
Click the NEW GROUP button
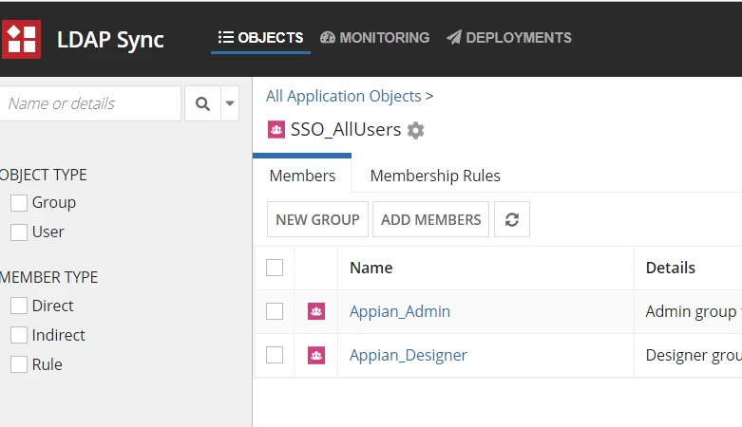click(317, 219)
